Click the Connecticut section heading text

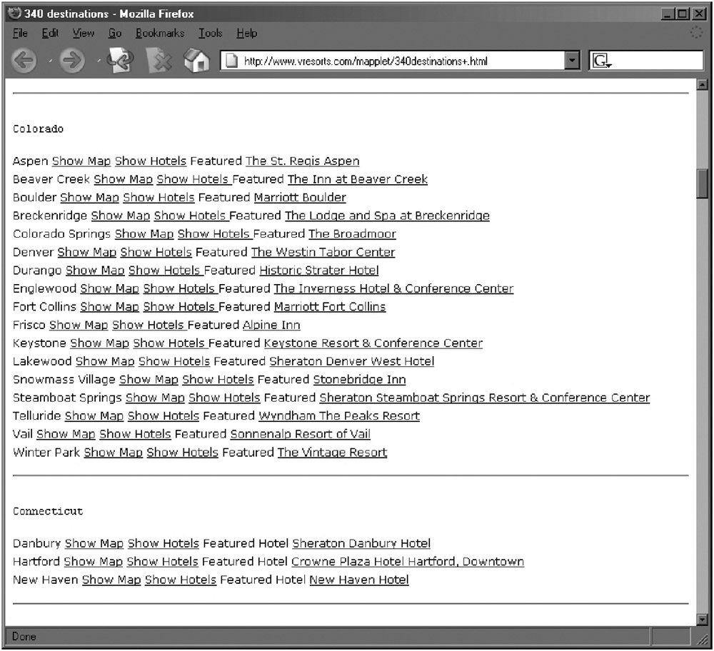(48, 511)
